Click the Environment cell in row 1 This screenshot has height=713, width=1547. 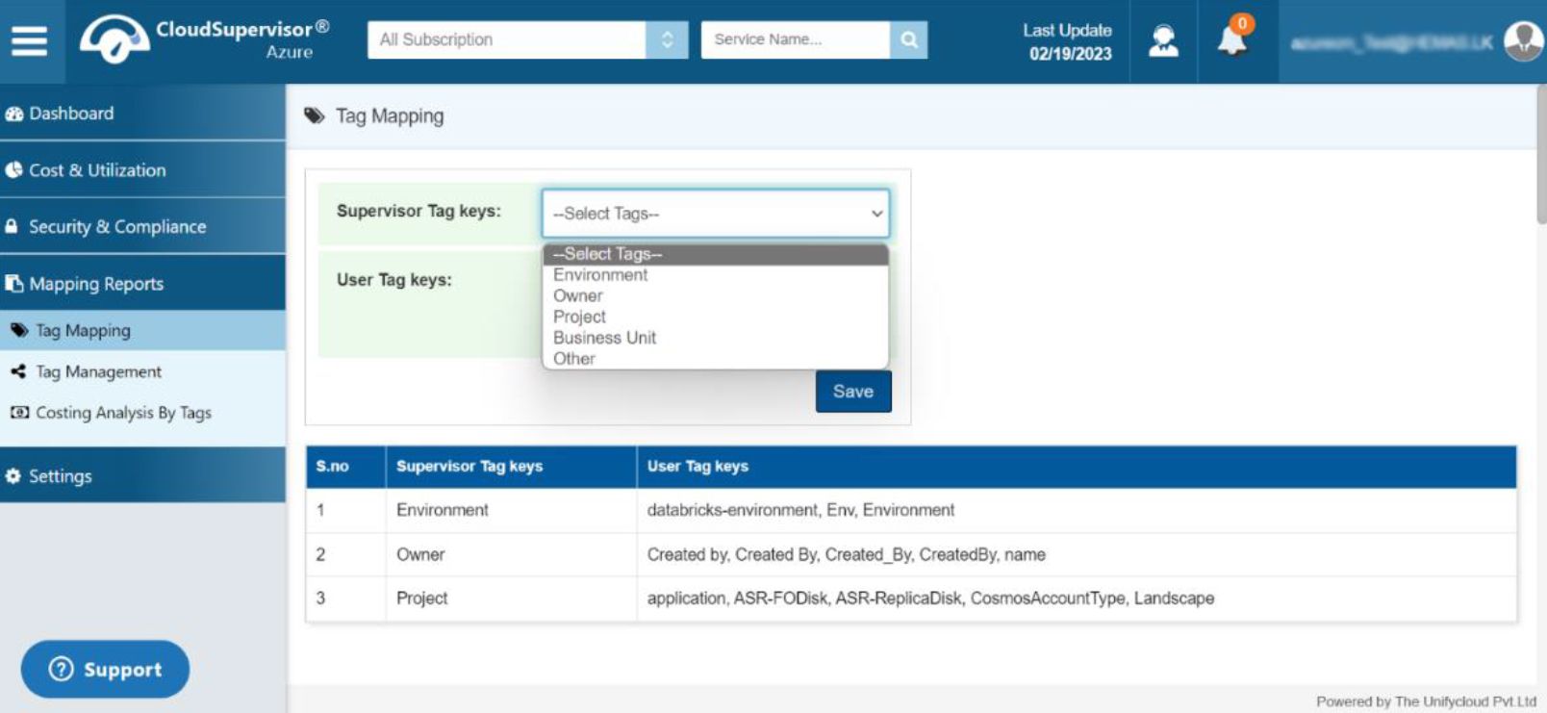pyautogui.click(x=511, y=511)
